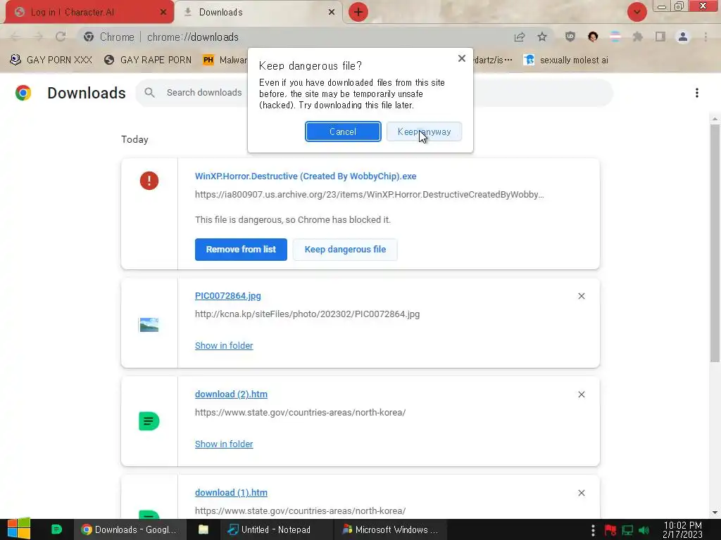Click the volume speaker tray icon
This screenshot has height=540, width=721.
coord(644,530)
